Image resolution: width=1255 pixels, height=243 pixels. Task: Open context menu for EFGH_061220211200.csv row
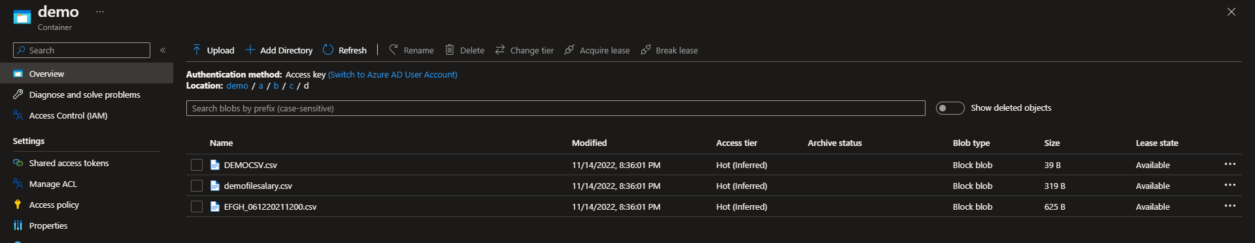pos(1230,206)
